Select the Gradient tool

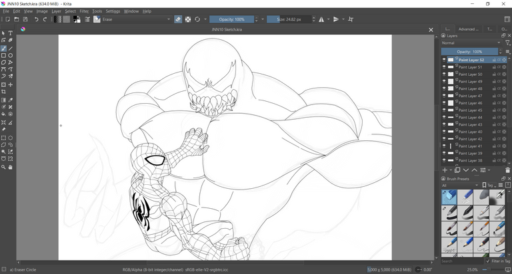coord(3,100)
